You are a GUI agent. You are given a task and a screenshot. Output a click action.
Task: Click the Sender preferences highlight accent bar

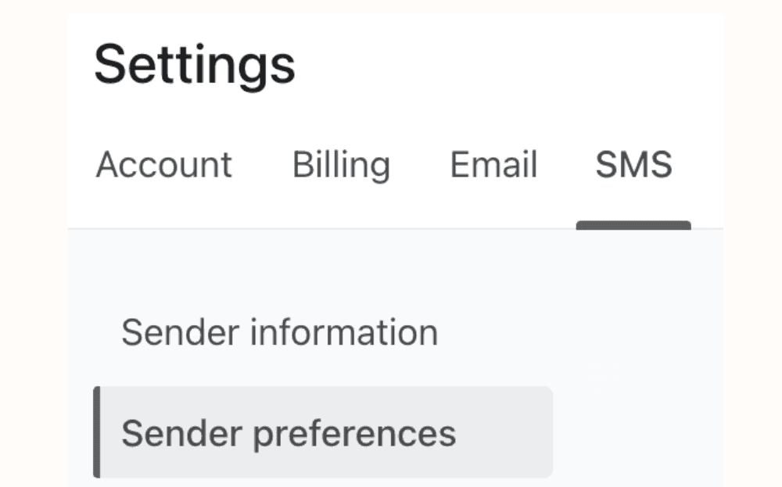point(97,432)
